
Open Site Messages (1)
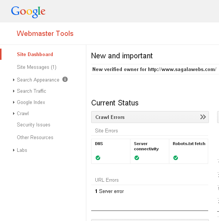click(x=37, y=67)
